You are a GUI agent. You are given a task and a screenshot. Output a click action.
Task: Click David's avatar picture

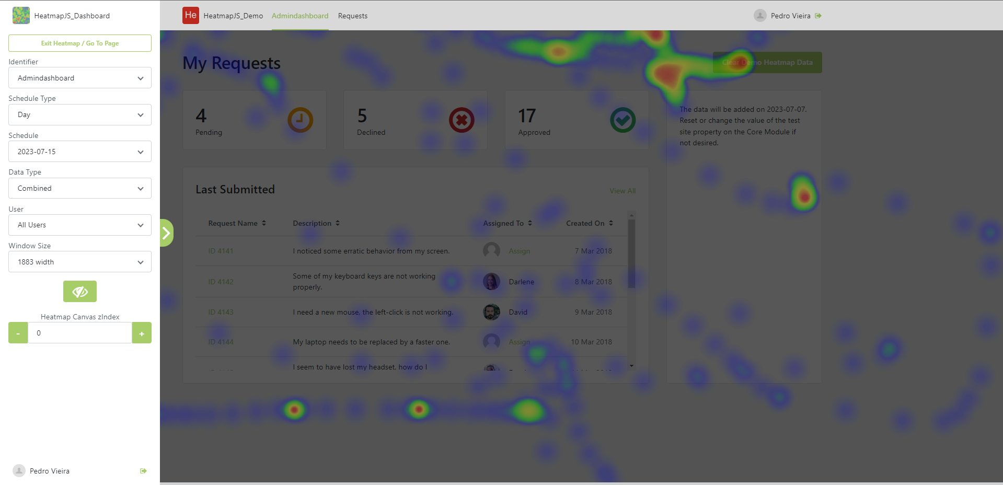tap(491, 312)
